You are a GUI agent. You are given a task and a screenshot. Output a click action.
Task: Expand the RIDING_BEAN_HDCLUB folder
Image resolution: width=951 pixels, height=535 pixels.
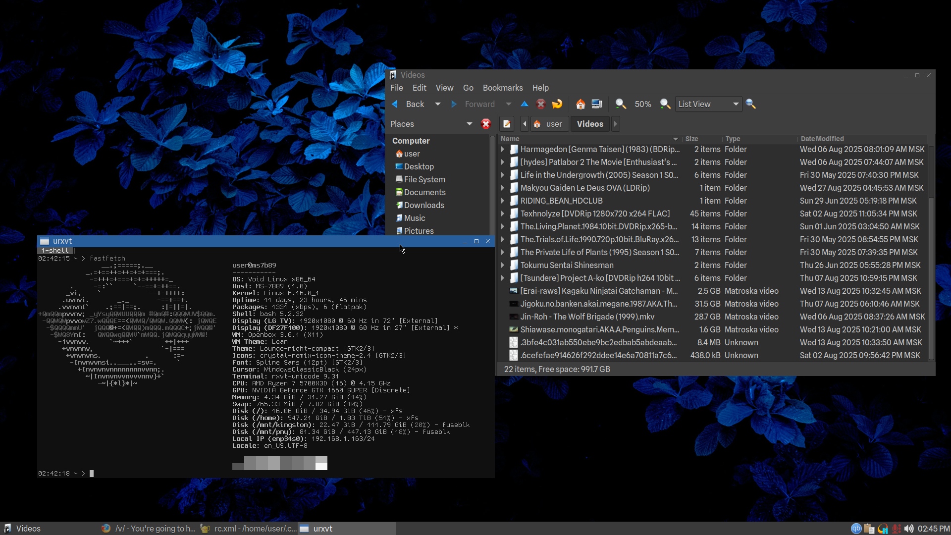click(x=502, y=201)
